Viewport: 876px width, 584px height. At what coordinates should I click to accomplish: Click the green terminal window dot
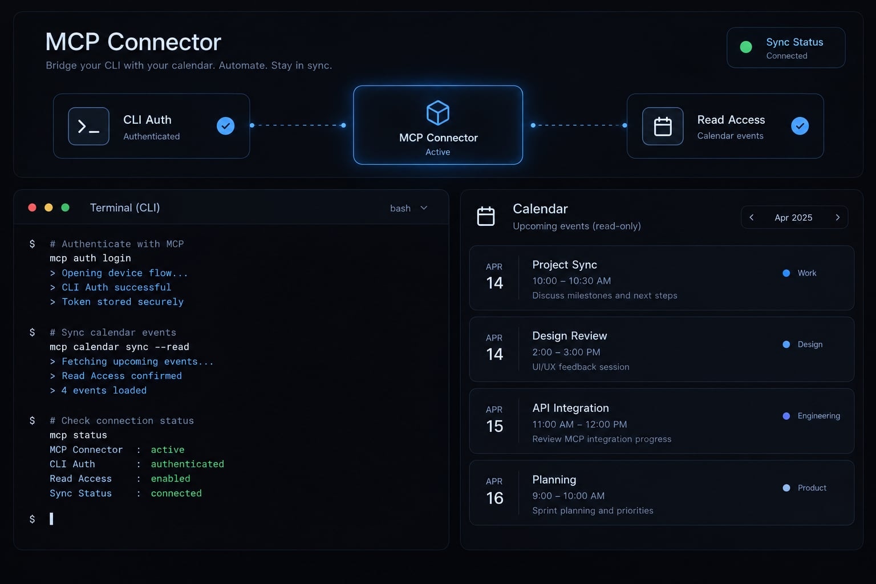pyautogui.click(x=66, y=208)
